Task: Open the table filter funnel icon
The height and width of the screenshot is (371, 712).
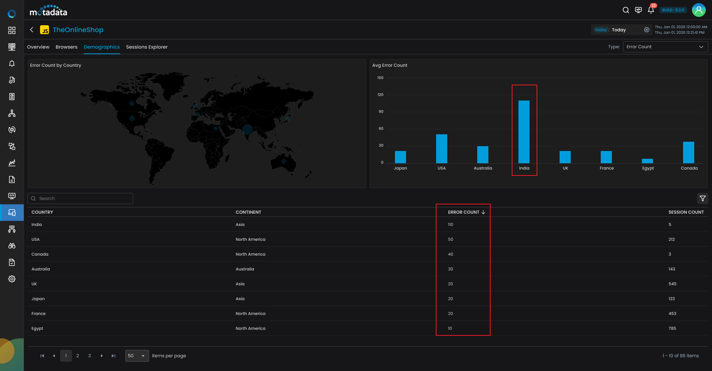Action: pyautogui.click(x=702, y=198)
